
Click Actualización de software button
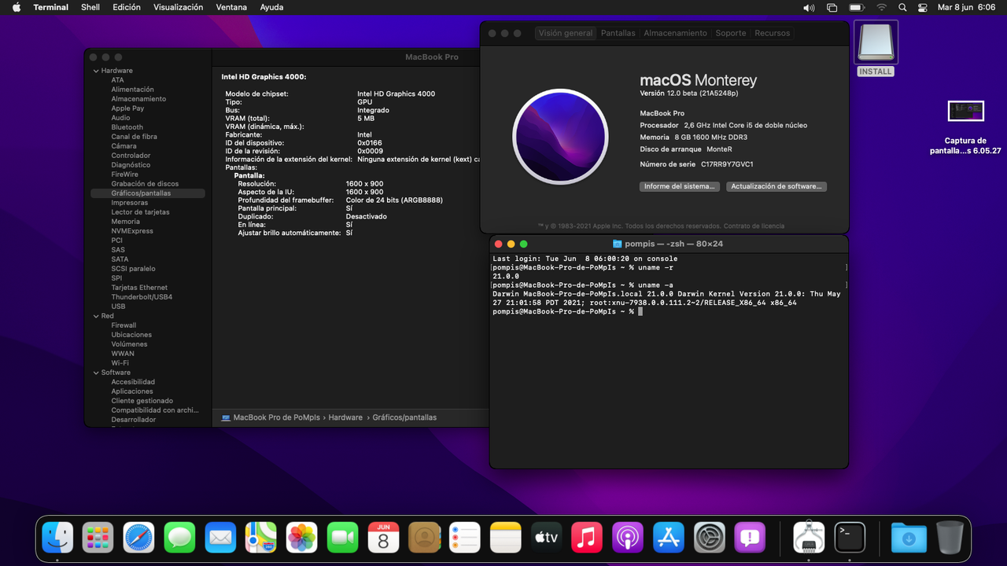(x=776, y=186)
